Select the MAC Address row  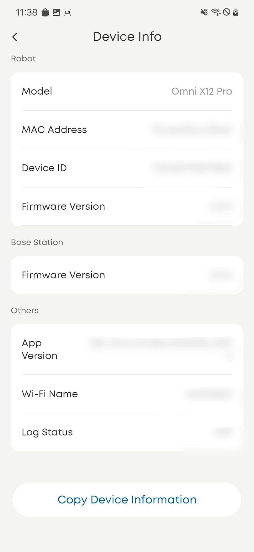coord(127,130)
